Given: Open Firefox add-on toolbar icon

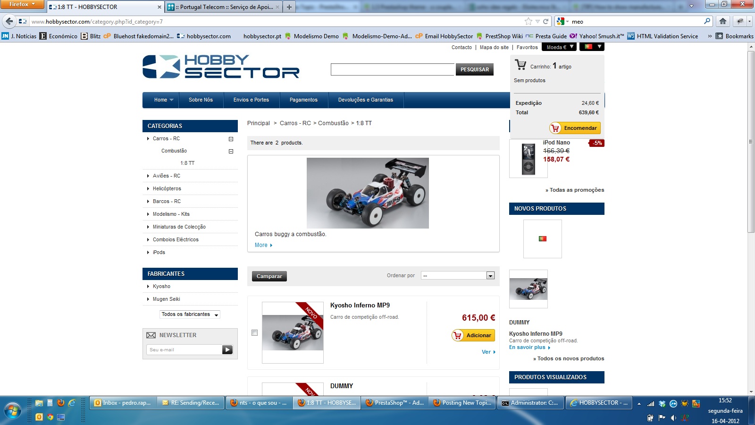Looking at the screenshot, I should tap(740, 21).
